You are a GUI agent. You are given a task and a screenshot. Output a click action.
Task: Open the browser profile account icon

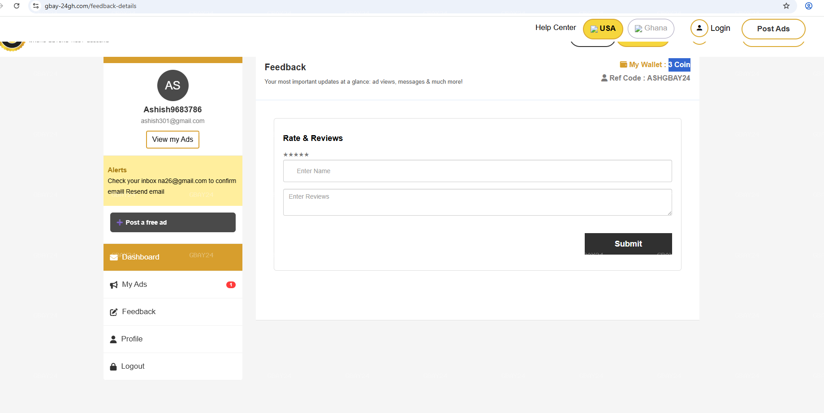tap(808, 6)
